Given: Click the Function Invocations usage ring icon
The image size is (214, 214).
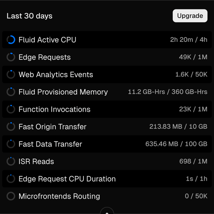Looking at the screenshot, I should coord(11,109).
